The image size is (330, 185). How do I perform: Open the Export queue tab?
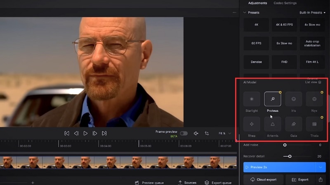(x=218, y=183)
